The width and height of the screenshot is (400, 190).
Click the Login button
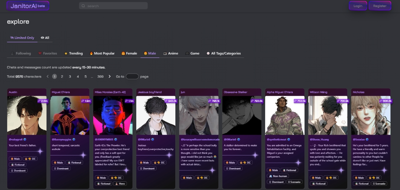tap(358, 6)
